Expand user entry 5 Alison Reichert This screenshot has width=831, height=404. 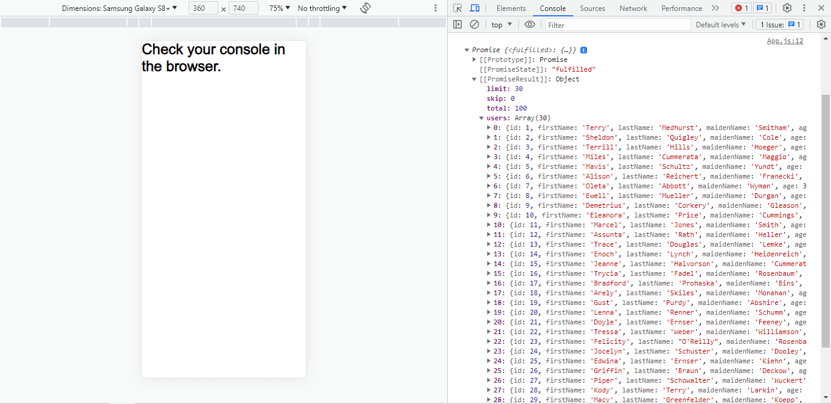489,176
